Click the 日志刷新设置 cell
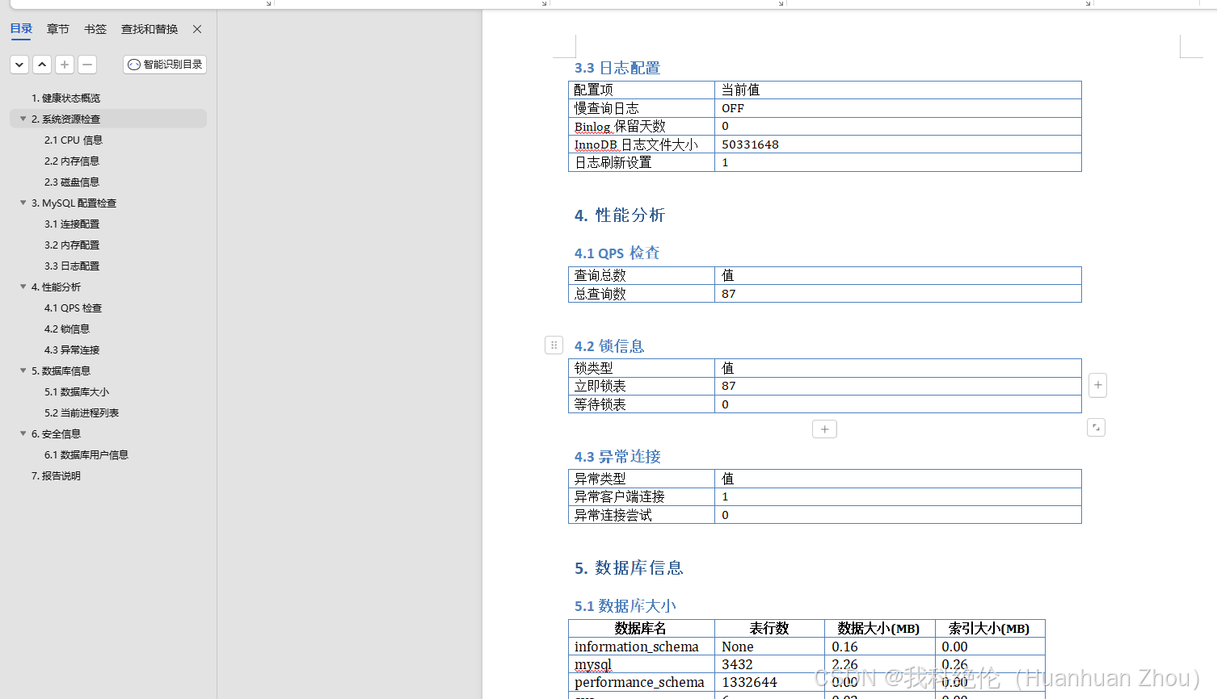Viewport: 1217px width, 699px height. click(642, 162)
